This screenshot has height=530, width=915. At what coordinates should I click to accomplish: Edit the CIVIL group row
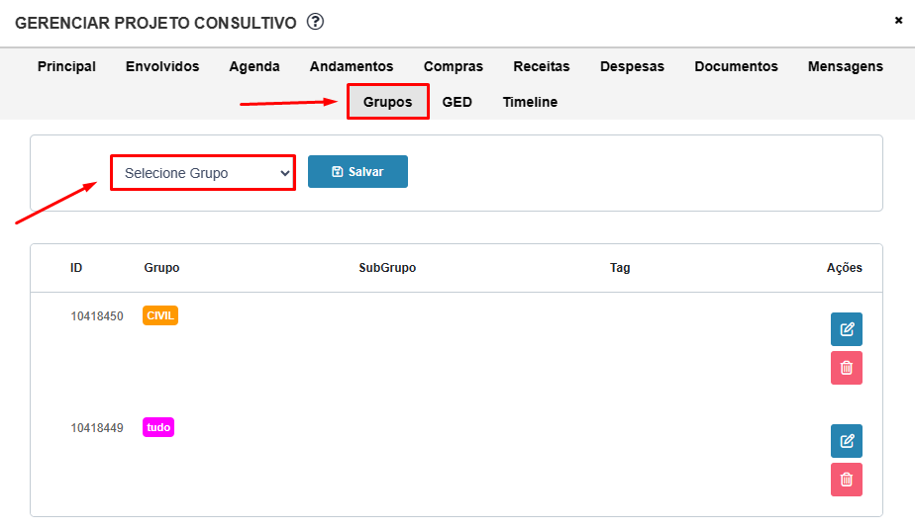point(846,329)
